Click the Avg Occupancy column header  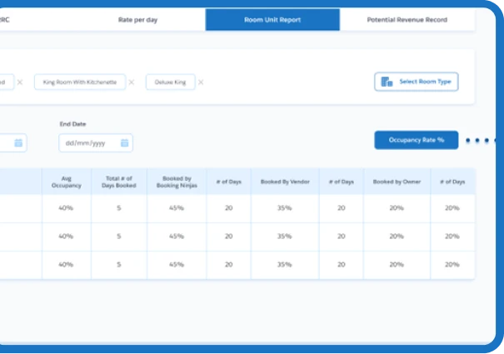point(66,181)
